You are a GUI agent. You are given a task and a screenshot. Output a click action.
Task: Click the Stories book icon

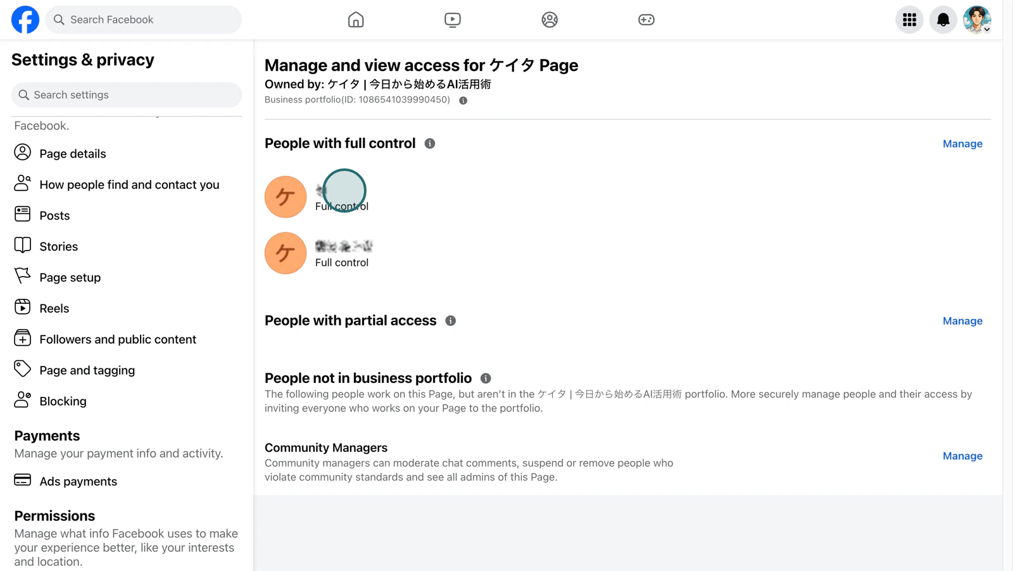point(23,245)
